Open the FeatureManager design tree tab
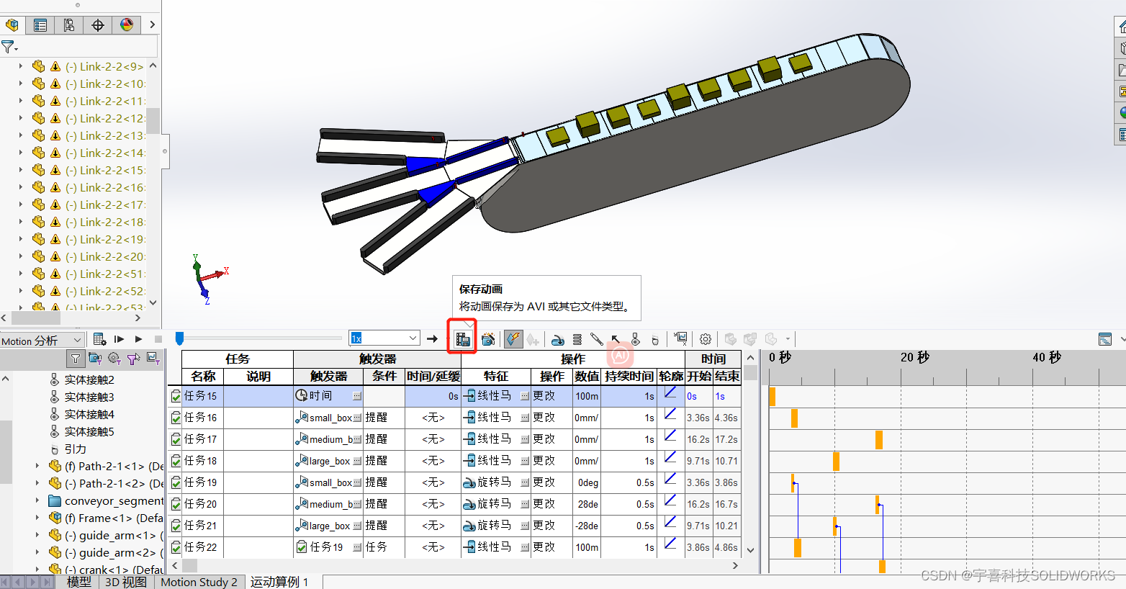This screenshot has width=1126, height=589. 12,25
